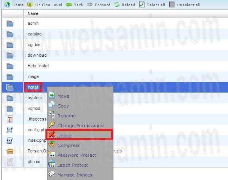Screen dimensions: 228x180
Task: Check the Select all checkbox
Action: [x=141, y=5]
